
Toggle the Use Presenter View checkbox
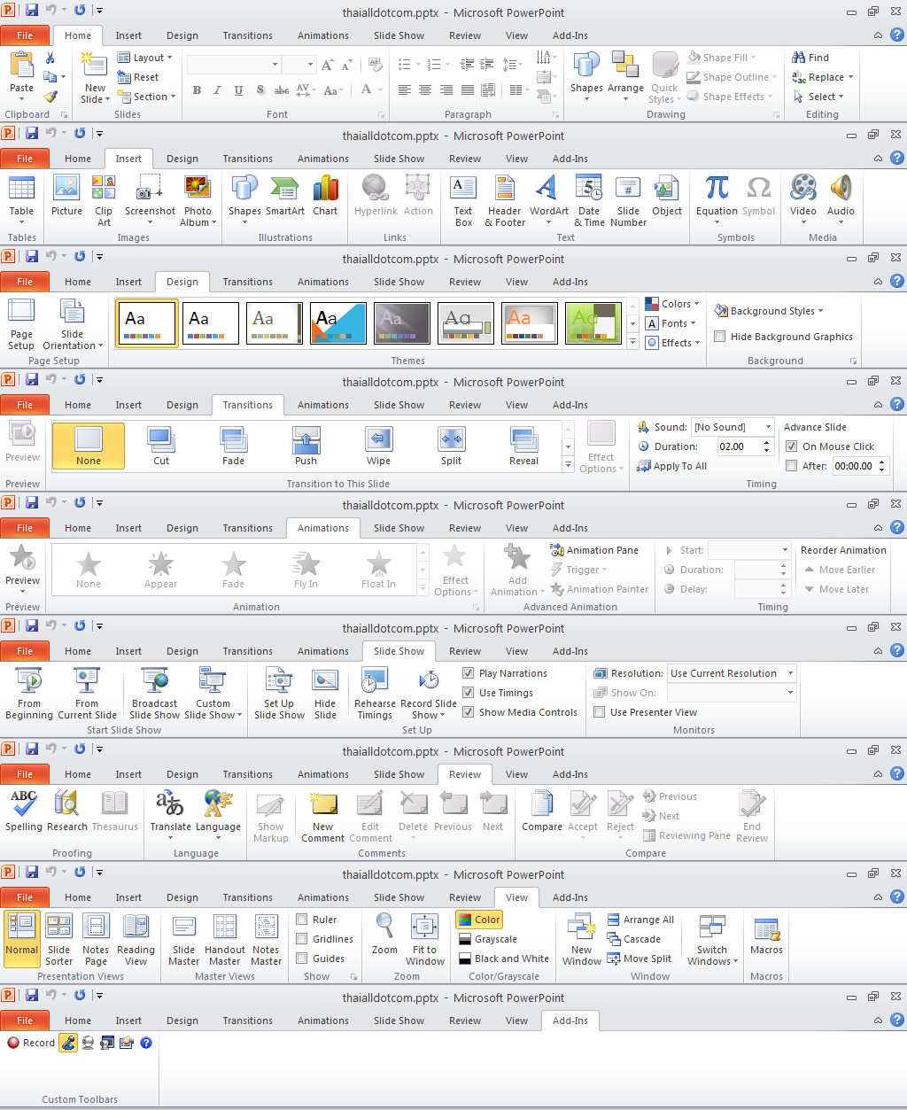point(600,712)
